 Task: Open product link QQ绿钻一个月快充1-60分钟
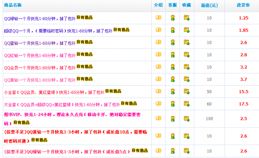[x=40, y=19]
